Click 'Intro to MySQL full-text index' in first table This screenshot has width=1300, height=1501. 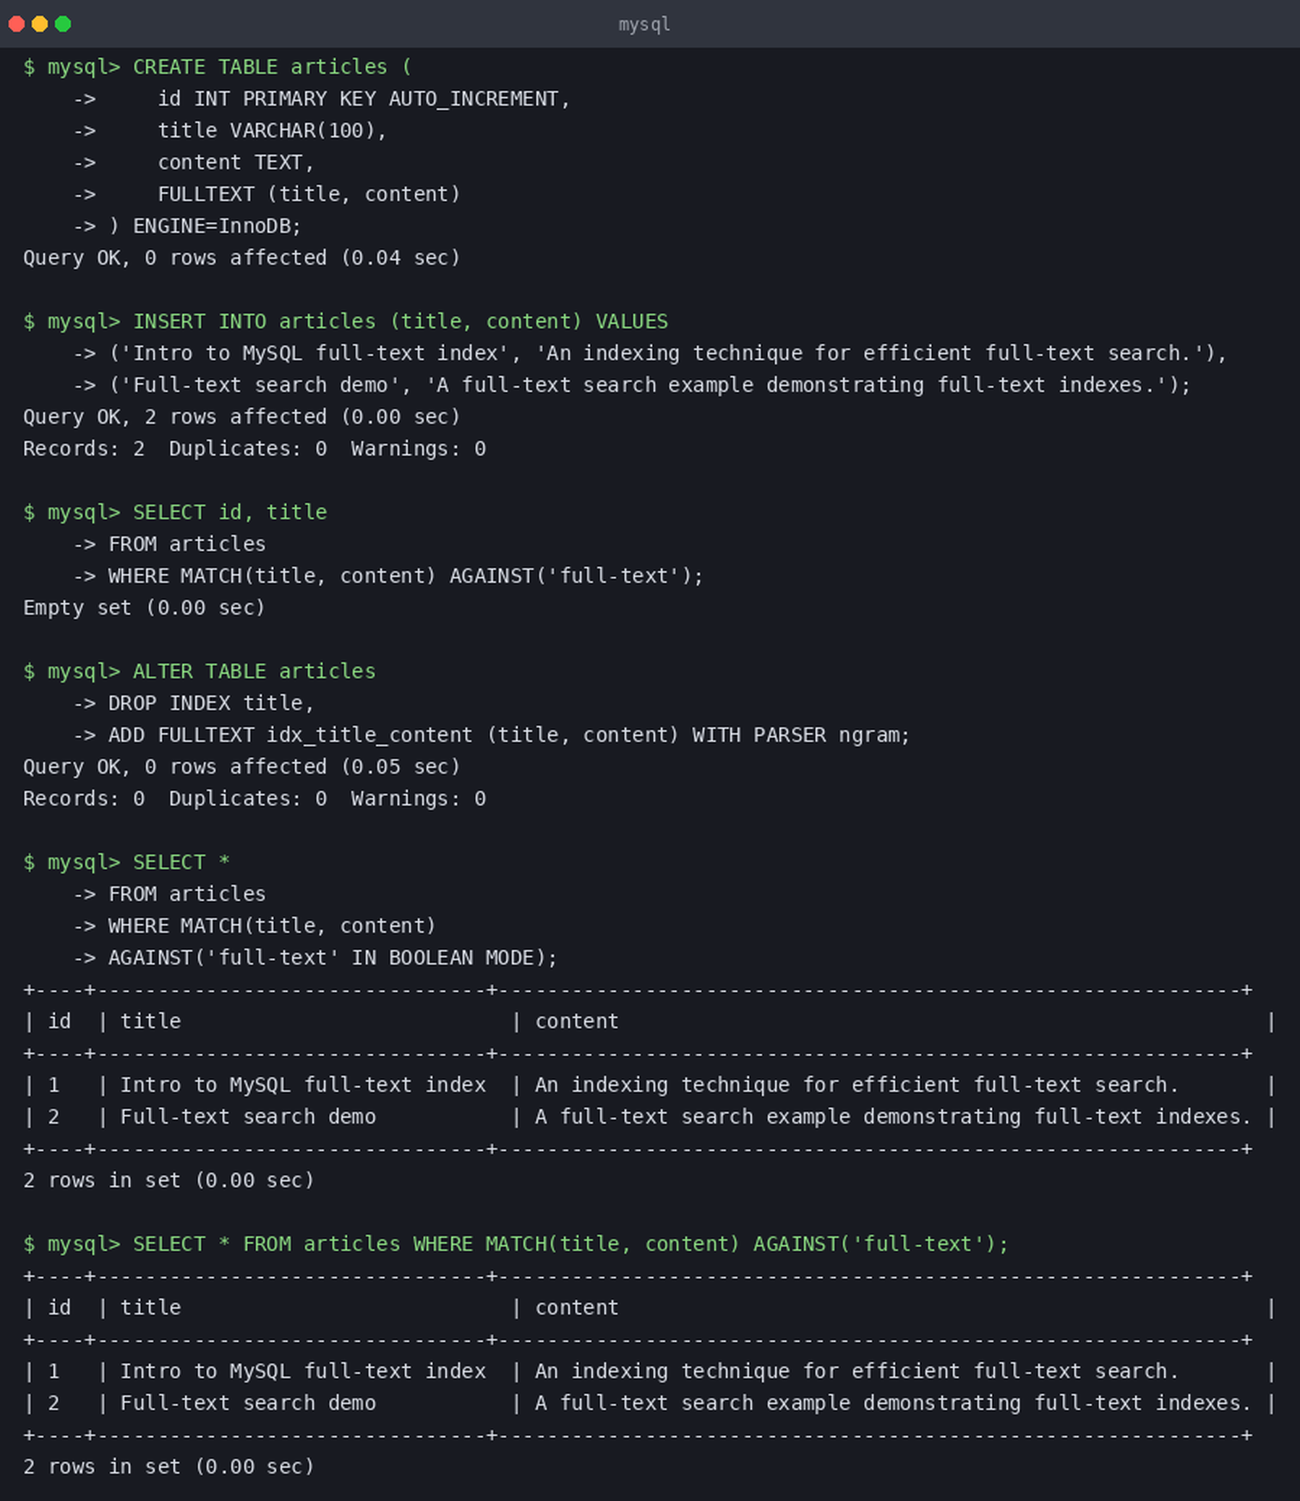pyautogui.click(x=303, y=1085)
